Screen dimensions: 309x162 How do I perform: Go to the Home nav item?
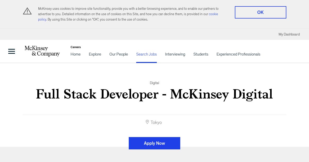point(75,54)
